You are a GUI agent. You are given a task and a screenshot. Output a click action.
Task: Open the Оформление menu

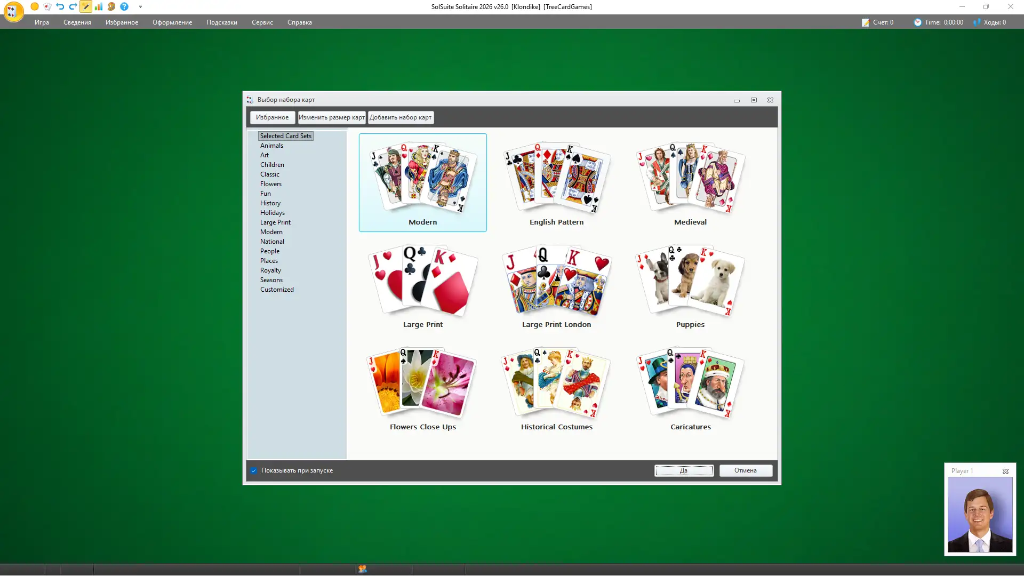coord(172,22)
